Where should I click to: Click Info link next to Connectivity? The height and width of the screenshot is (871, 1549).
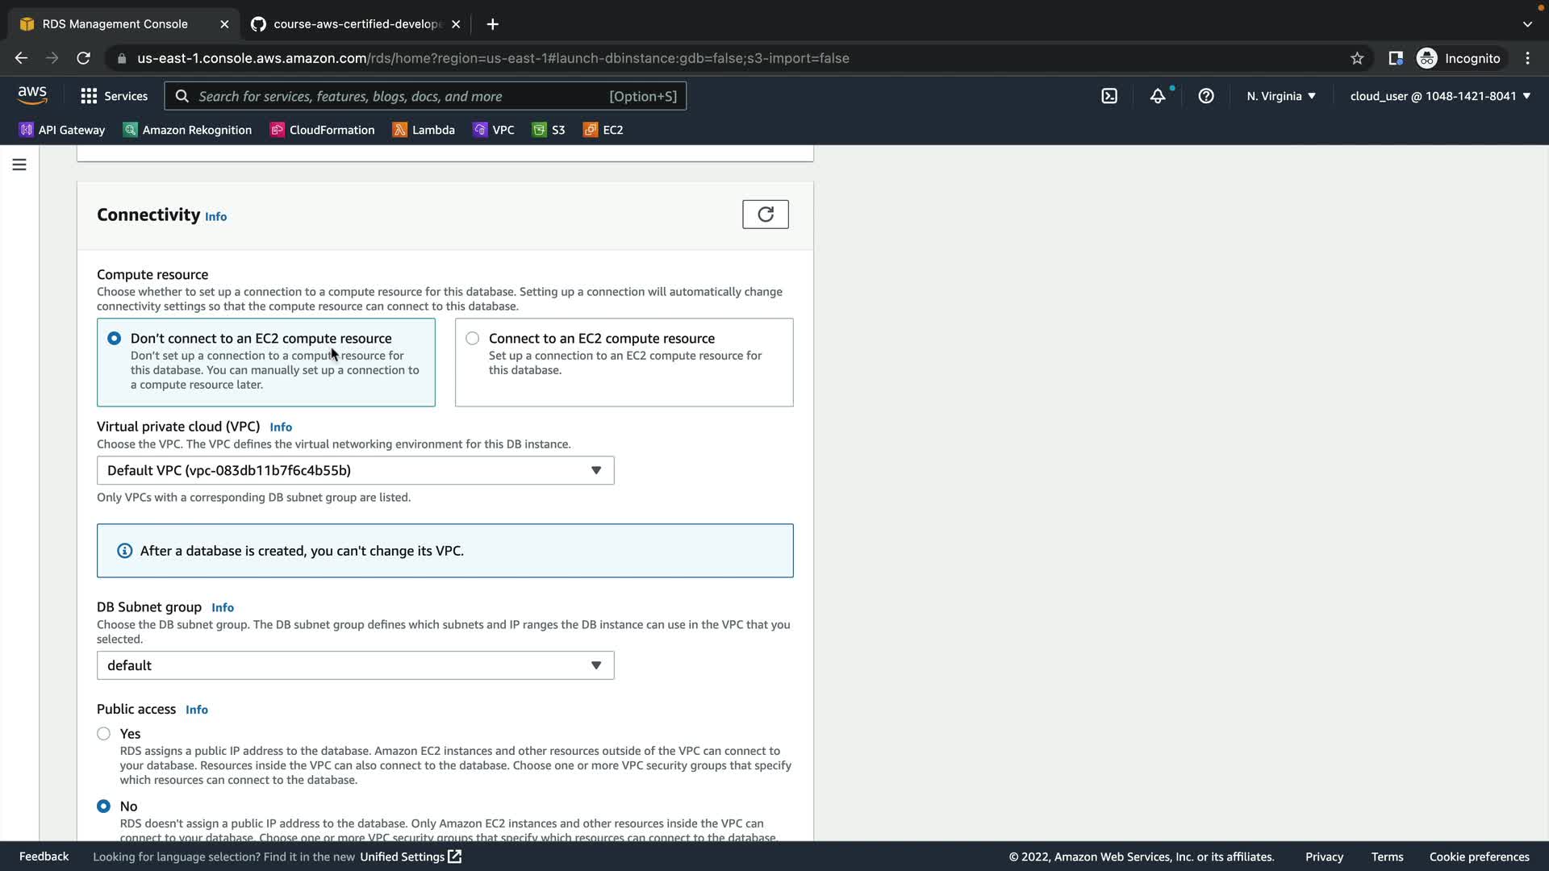coord(215,217)
